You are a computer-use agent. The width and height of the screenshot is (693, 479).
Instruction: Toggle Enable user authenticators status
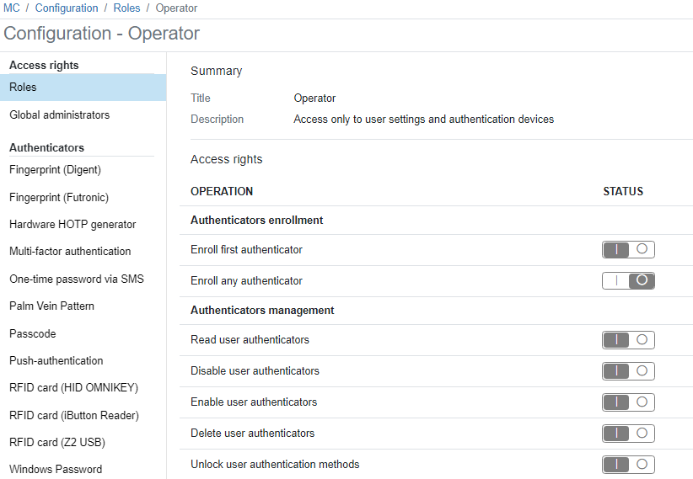coord(628,402)
